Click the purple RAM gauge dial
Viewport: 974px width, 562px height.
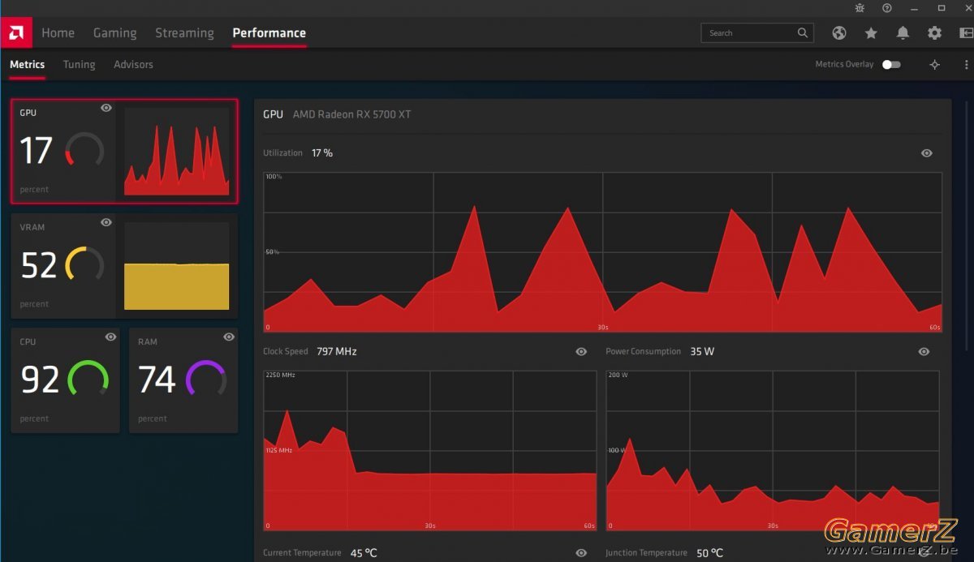tap(205, 379)
